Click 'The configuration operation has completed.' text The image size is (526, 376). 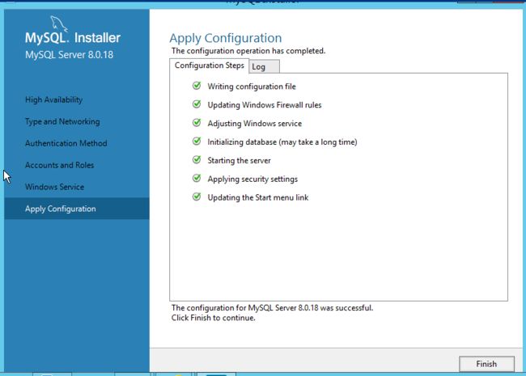click(248, 51)
